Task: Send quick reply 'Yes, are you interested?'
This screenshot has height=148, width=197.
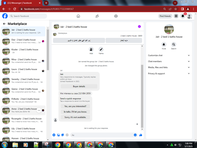Action: [x=75, y=106]
